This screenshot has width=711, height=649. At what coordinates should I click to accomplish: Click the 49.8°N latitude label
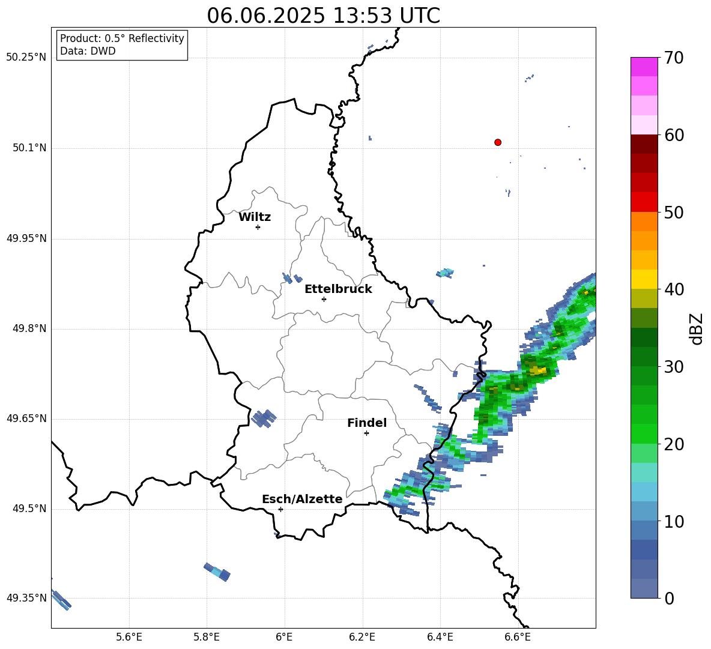point(29,328)
